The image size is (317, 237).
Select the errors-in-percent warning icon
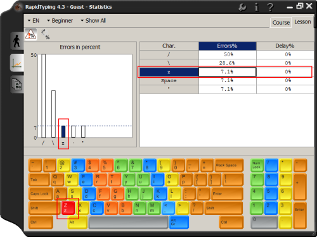coord(30,34)
